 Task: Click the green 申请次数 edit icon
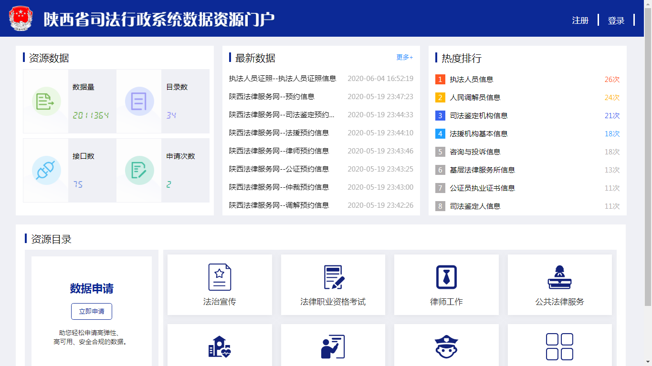(139, 171)
